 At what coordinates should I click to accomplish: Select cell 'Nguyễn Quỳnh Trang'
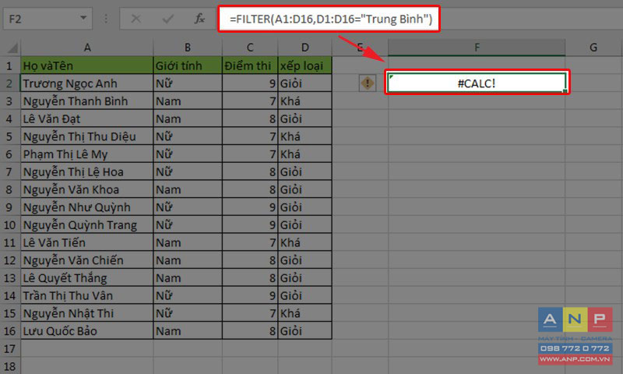coord(87,225)
